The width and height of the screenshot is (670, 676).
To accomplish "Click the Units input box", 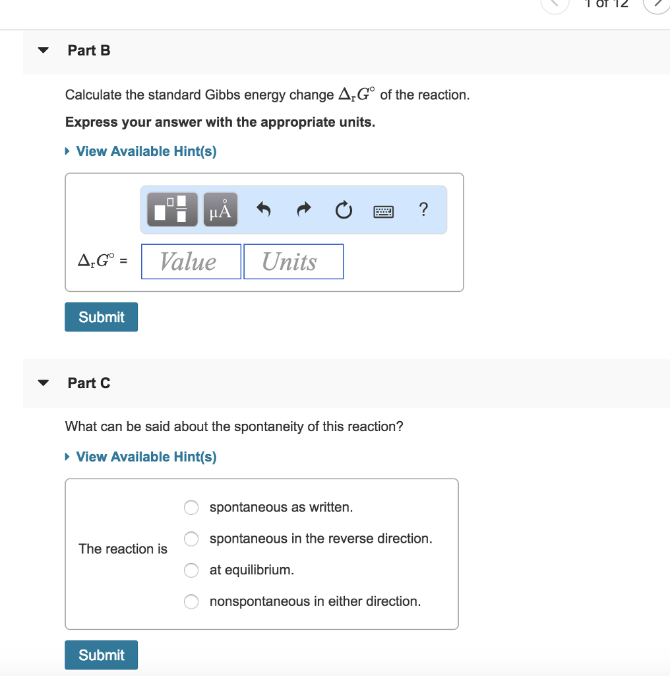I will (293, 261).
